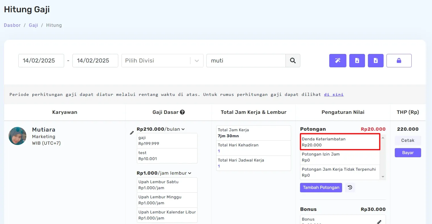The image size is (432, 224).
Task: Click the Karyawan column header
Action: click(65, 112)
